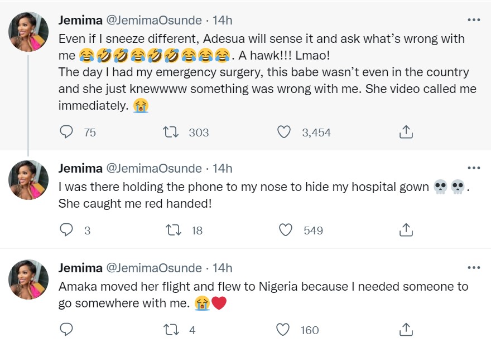Viewport: 491px width, 343px height.
Task: Share the Amaka flight tweet
Action: [406, 330]
